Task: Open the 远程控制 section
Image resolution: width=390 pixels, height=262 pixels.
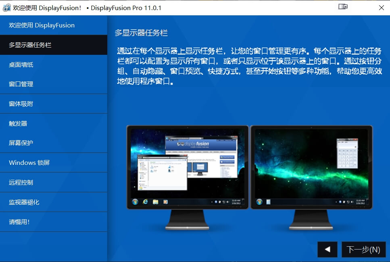Action: 54,182
